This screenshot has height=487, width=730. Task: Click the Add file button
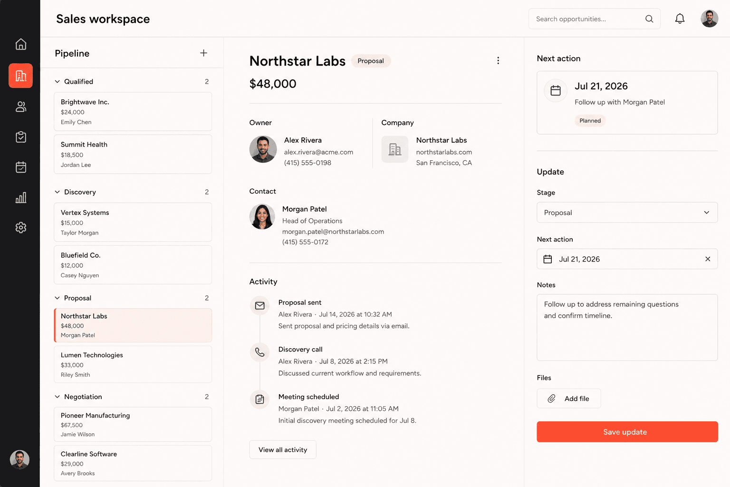tap(568, 399)
